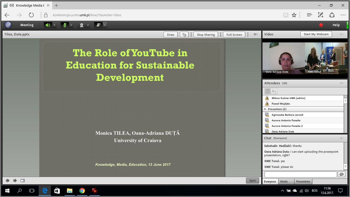Toggle the green speaker audio button
Image resolution: width=350 pixels, height=197 pixels.
(48, 25)
